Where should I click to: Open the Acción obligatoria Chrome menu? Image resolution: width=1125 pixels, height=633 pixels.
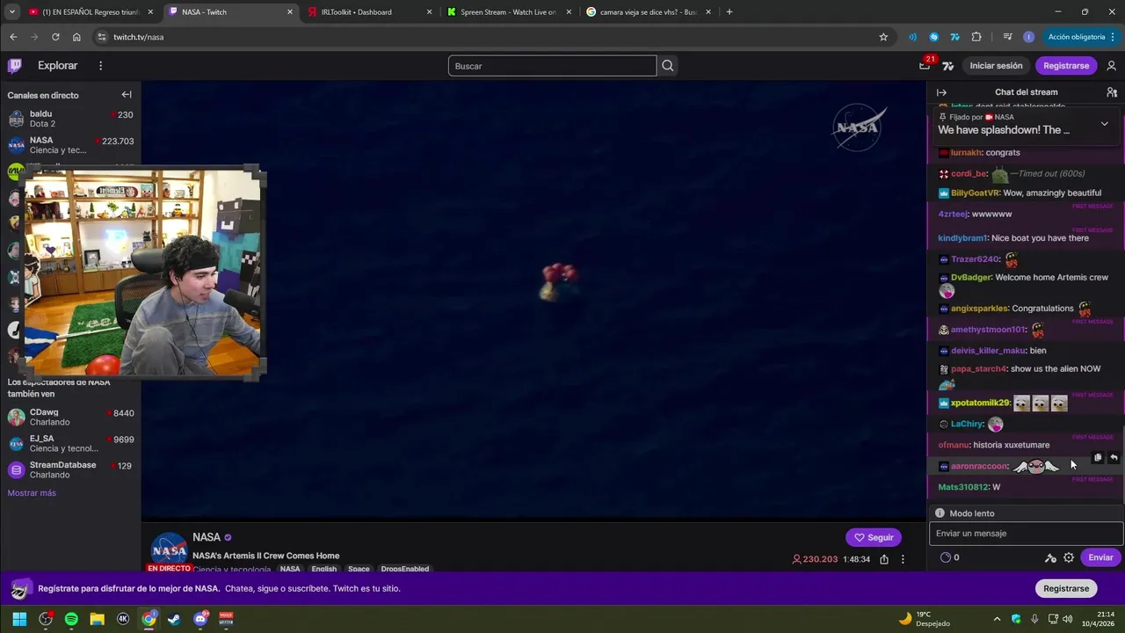tap(1079, 37)
